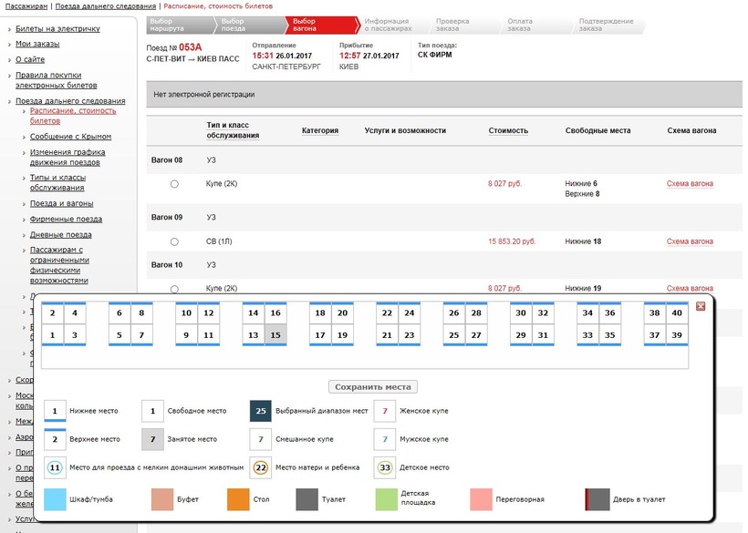Select seat 16 in the wagon layout
The image size is (748, 533).
pos(275,313)
